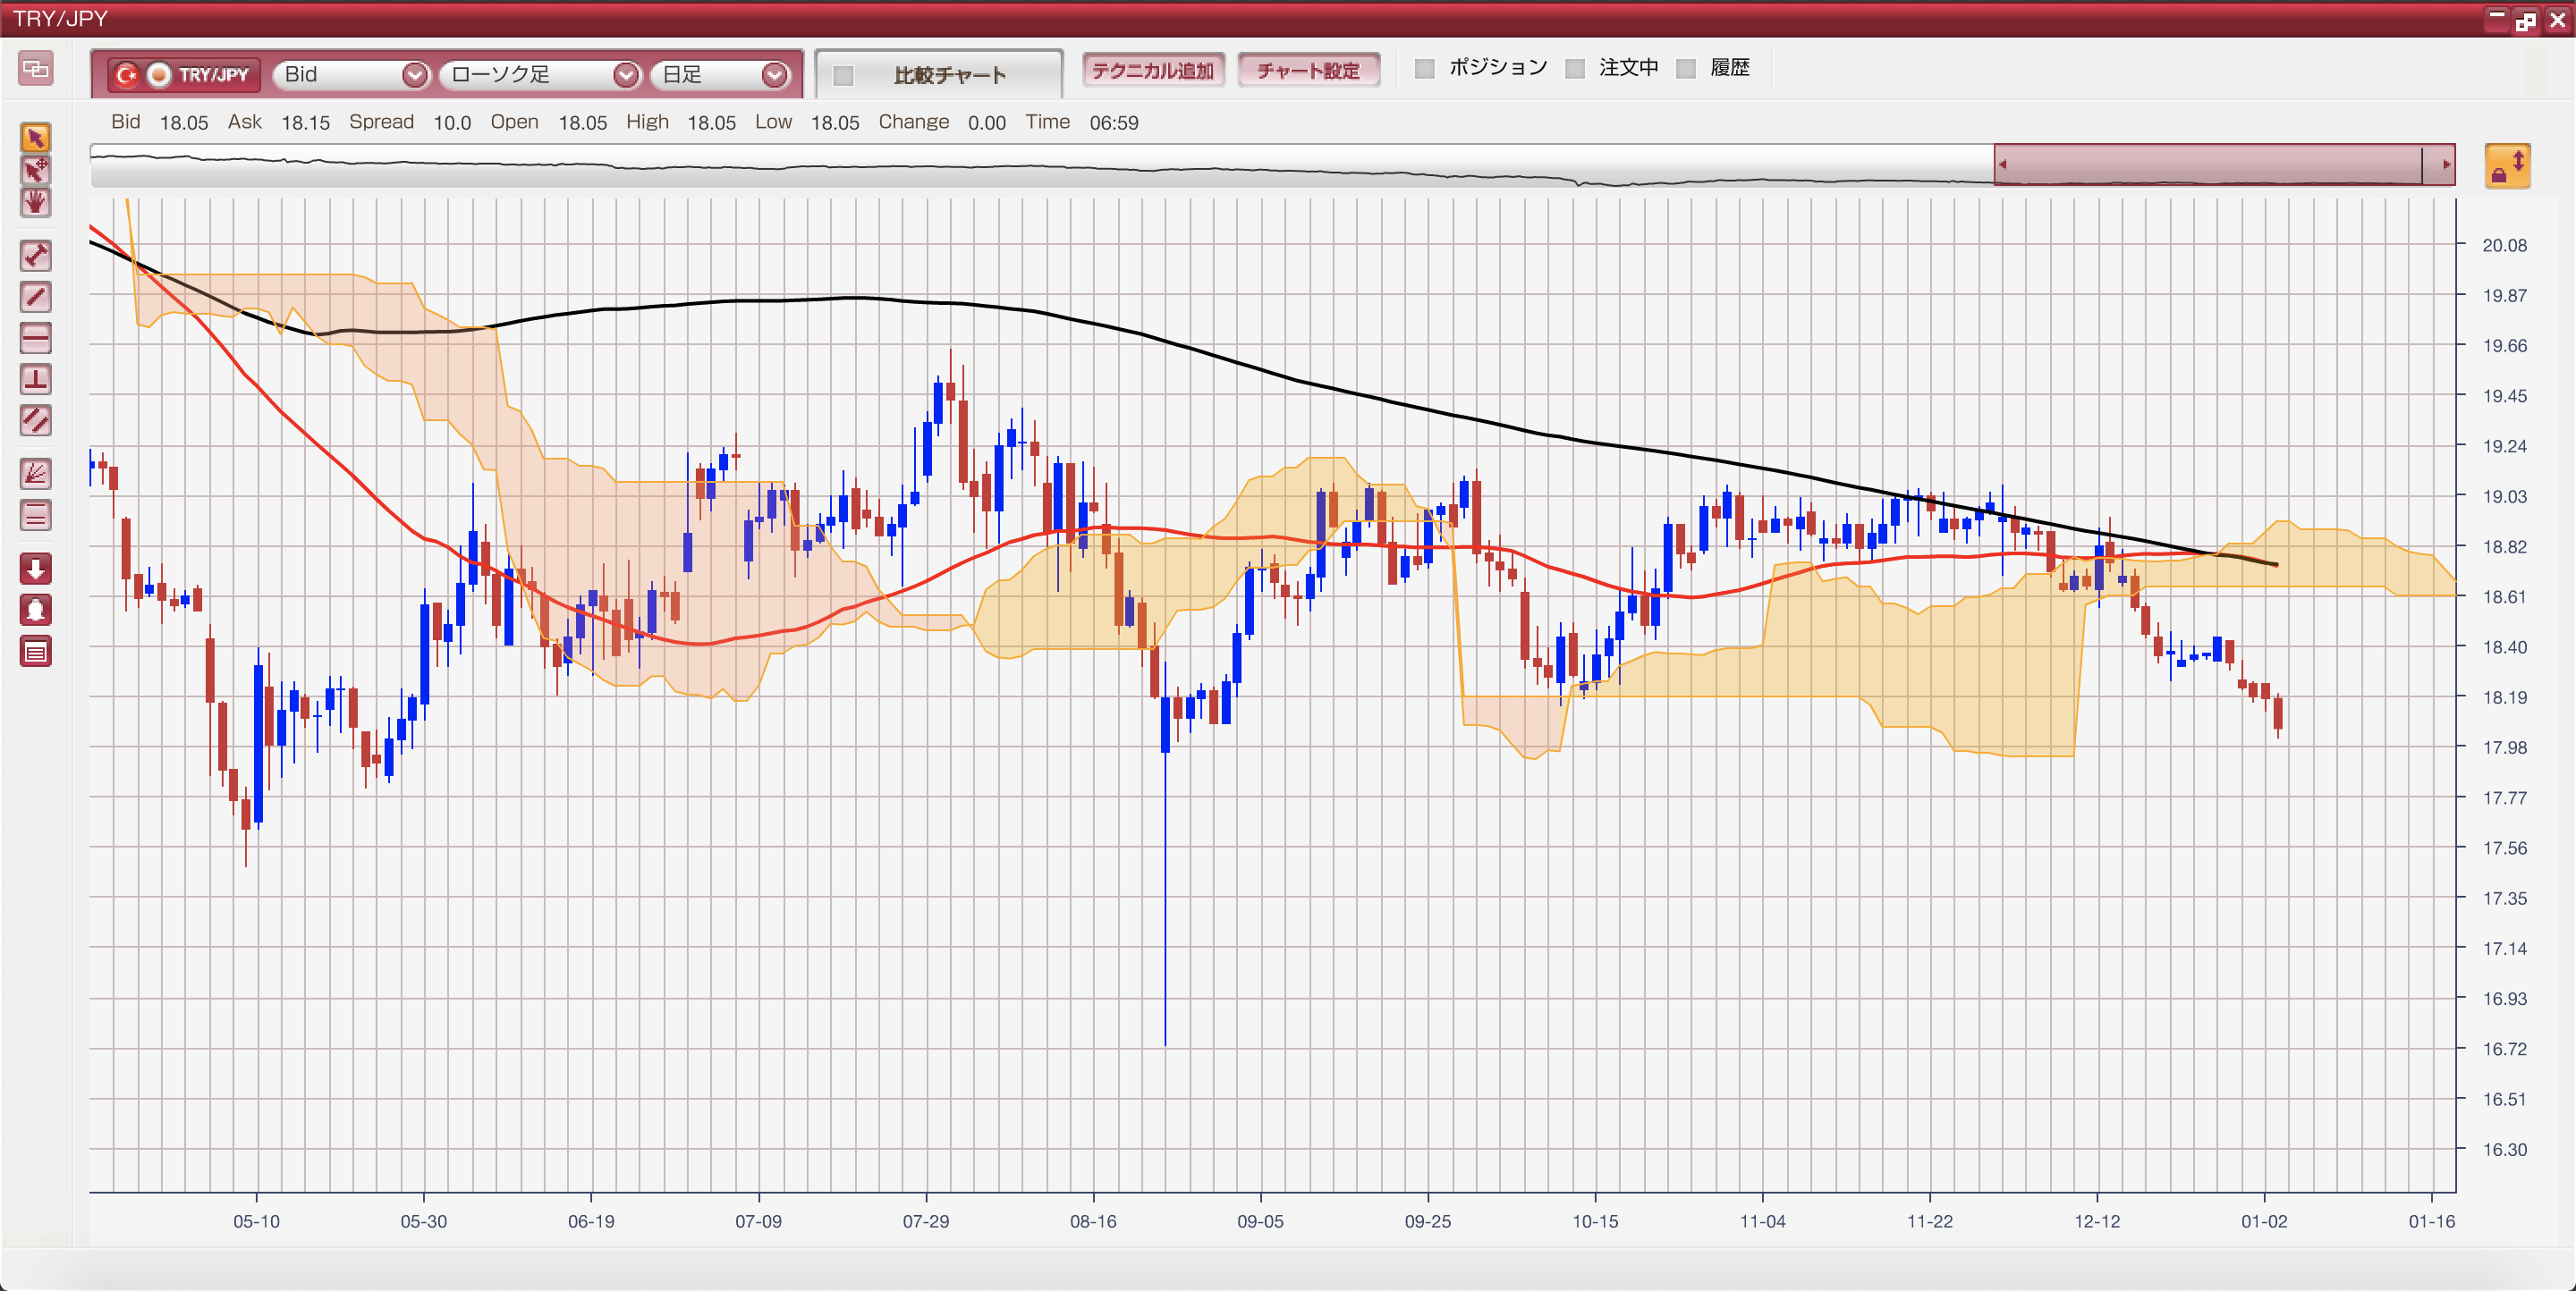Click the download arrow icon
Viewport: 2576px width, 1291px height.
click(36, 569)
